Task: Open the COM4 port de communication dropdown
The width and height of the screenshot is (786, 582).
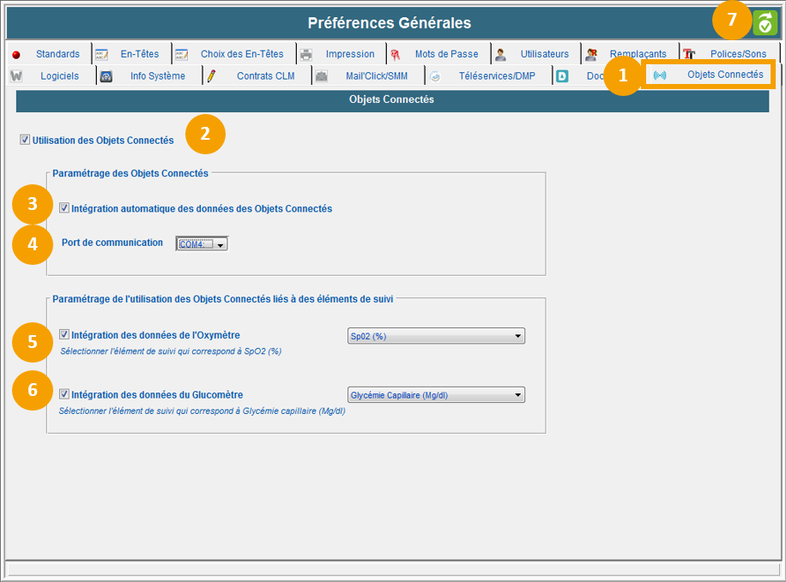Action: (203, 244)
